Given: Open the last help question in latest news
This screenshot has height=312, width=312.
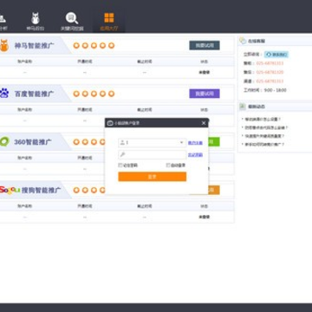Looking at the screenshot, I should click(x=264, y=144).
